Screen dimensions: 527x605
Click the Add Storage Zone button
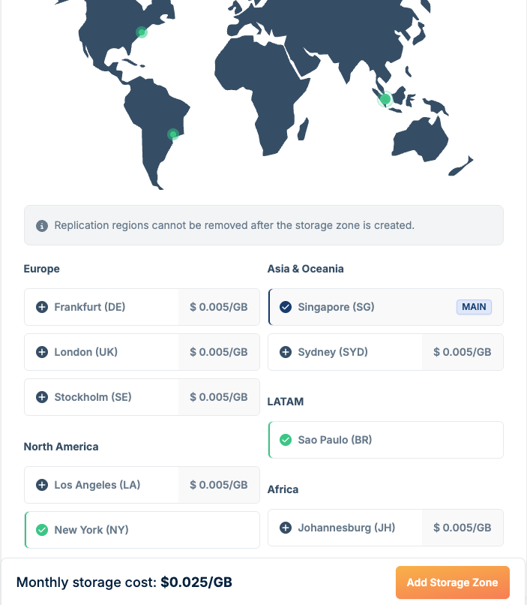pyautogui.click(x=452, y=582)
